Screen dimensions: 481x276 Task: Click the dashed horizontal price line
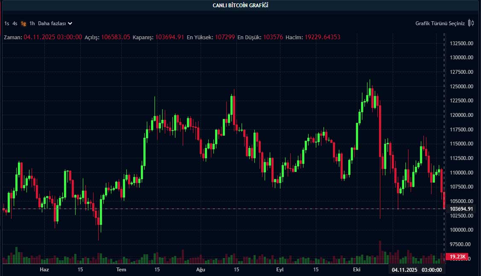(x=213, y=209)
